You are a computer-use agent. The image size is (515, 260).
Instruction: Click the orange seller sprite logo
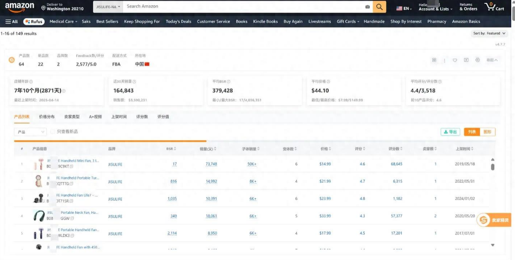point(11,60)
